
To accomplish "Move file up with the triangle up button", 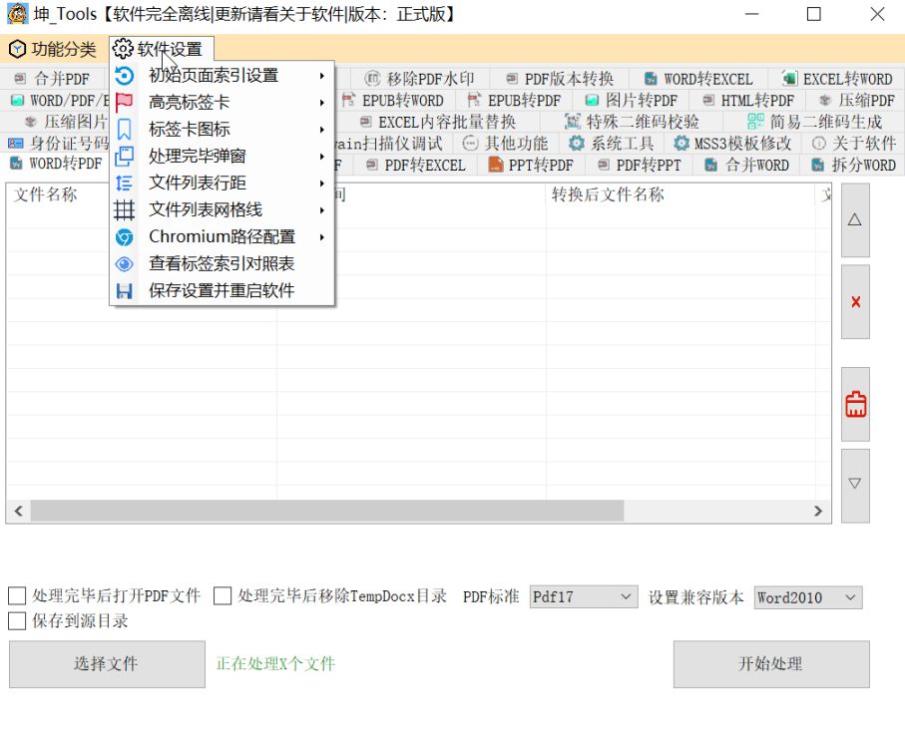I will (855, 219).
